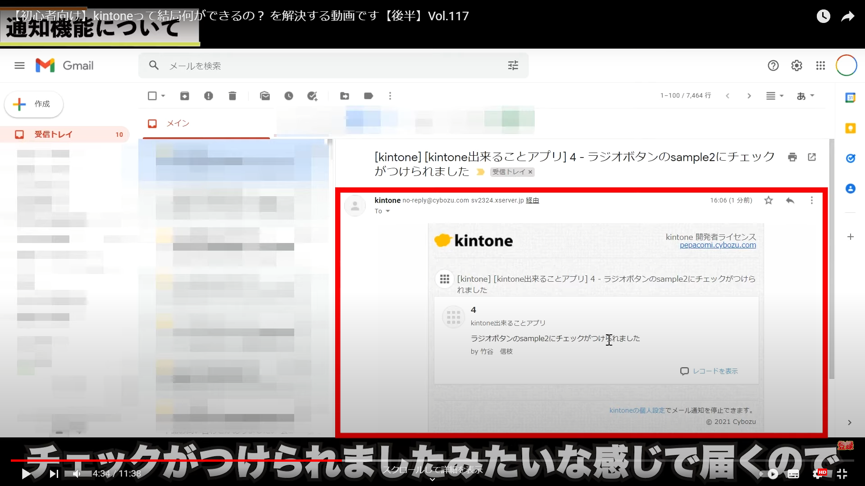Click the snooze clock icon
Image resolution: width=865 pixels, height=486 pixels.
[x=289, y=96]
